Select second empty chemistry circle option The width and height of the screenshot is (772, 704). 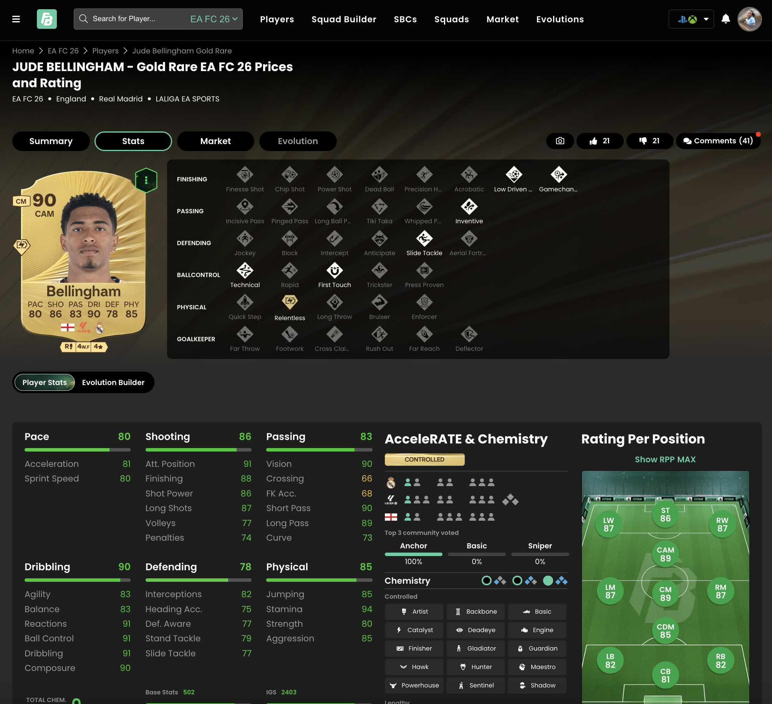(517, 581)
